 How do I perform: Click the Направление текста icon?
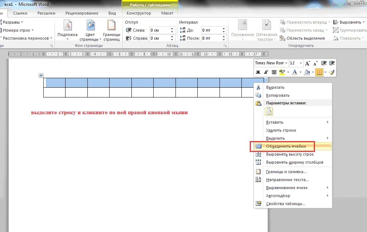258,180
